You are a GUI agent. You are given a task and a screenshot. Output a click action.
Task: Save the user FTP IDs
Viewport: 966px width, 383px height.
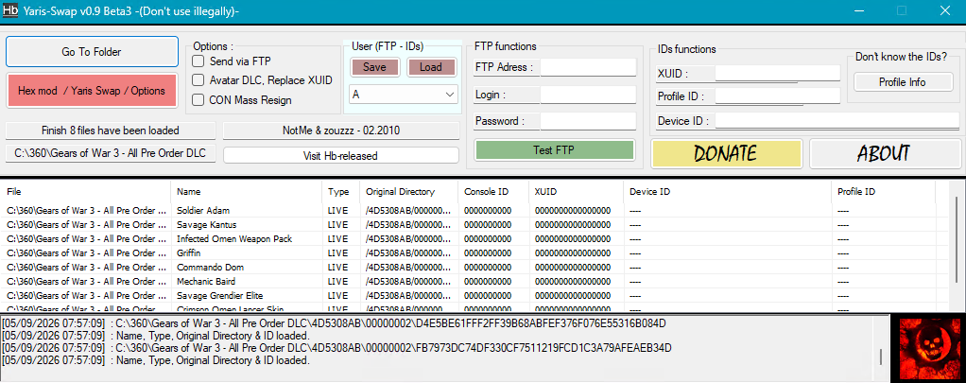pyautogui.click(x=374, y=66)
